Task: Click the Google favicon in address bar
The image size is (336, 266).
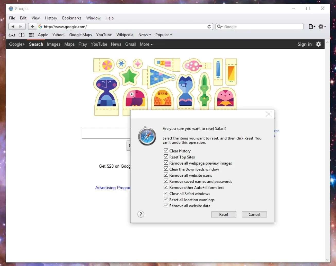Action: (40, 26)
